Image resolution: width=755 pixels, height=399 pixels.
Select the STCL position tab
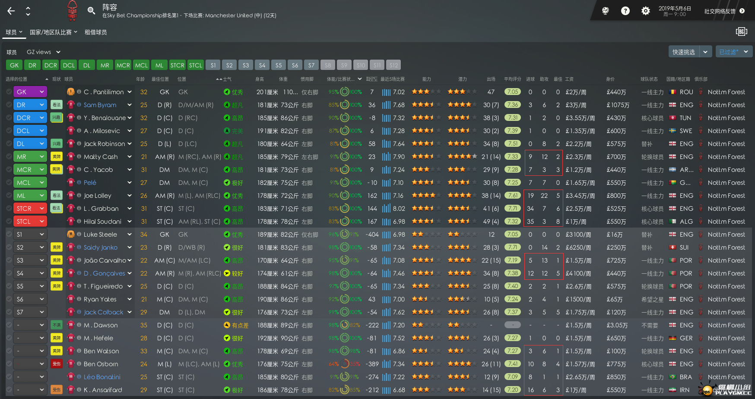point(196,65)
